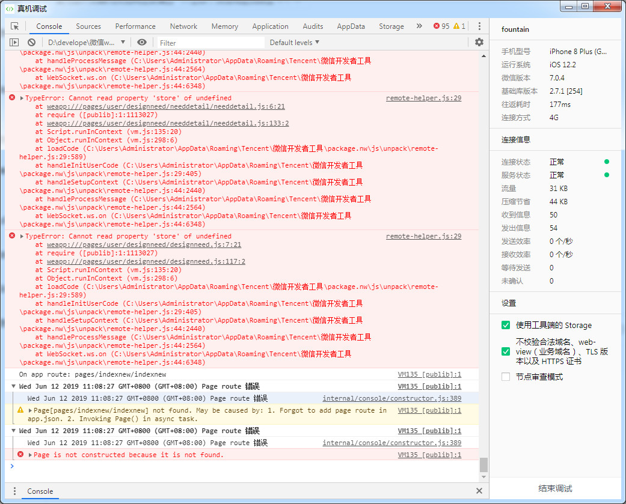The width and height of the screenshot is (626, 504).
Task: Switch to the Network tab
Action: pyautogui.click(x=183, y=26)
